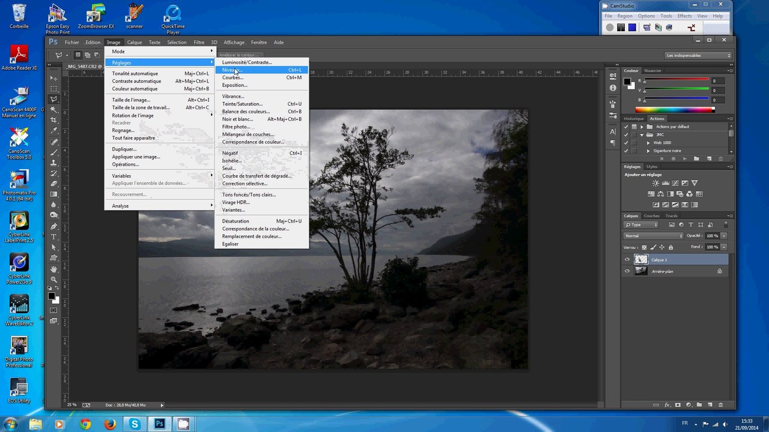Switch to the Couches tab
This screenshot has width=769, height=432.
(x=651, y=216)
